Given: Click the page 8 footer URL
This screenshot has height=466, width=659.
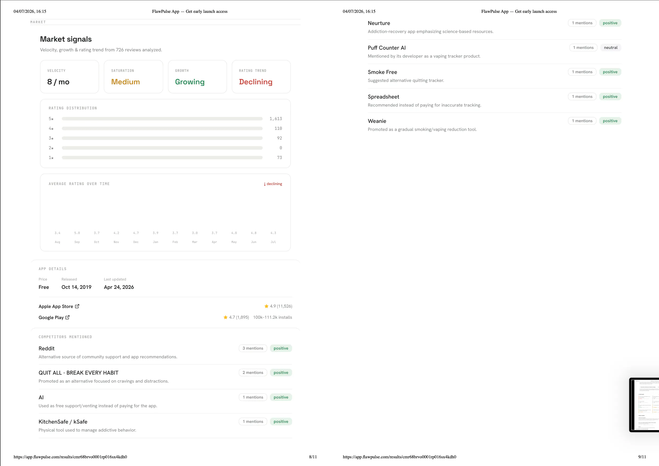Looking at the screenshot, I should pos(70,457).
